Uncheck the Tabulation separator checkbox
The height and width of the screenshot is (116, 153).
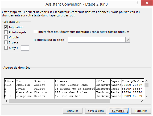pos(6,27)
